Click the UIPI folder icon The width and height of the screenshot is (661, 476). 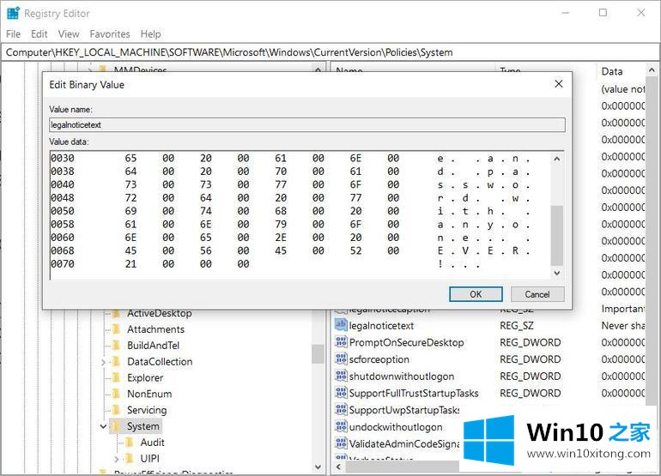[129, 459]
